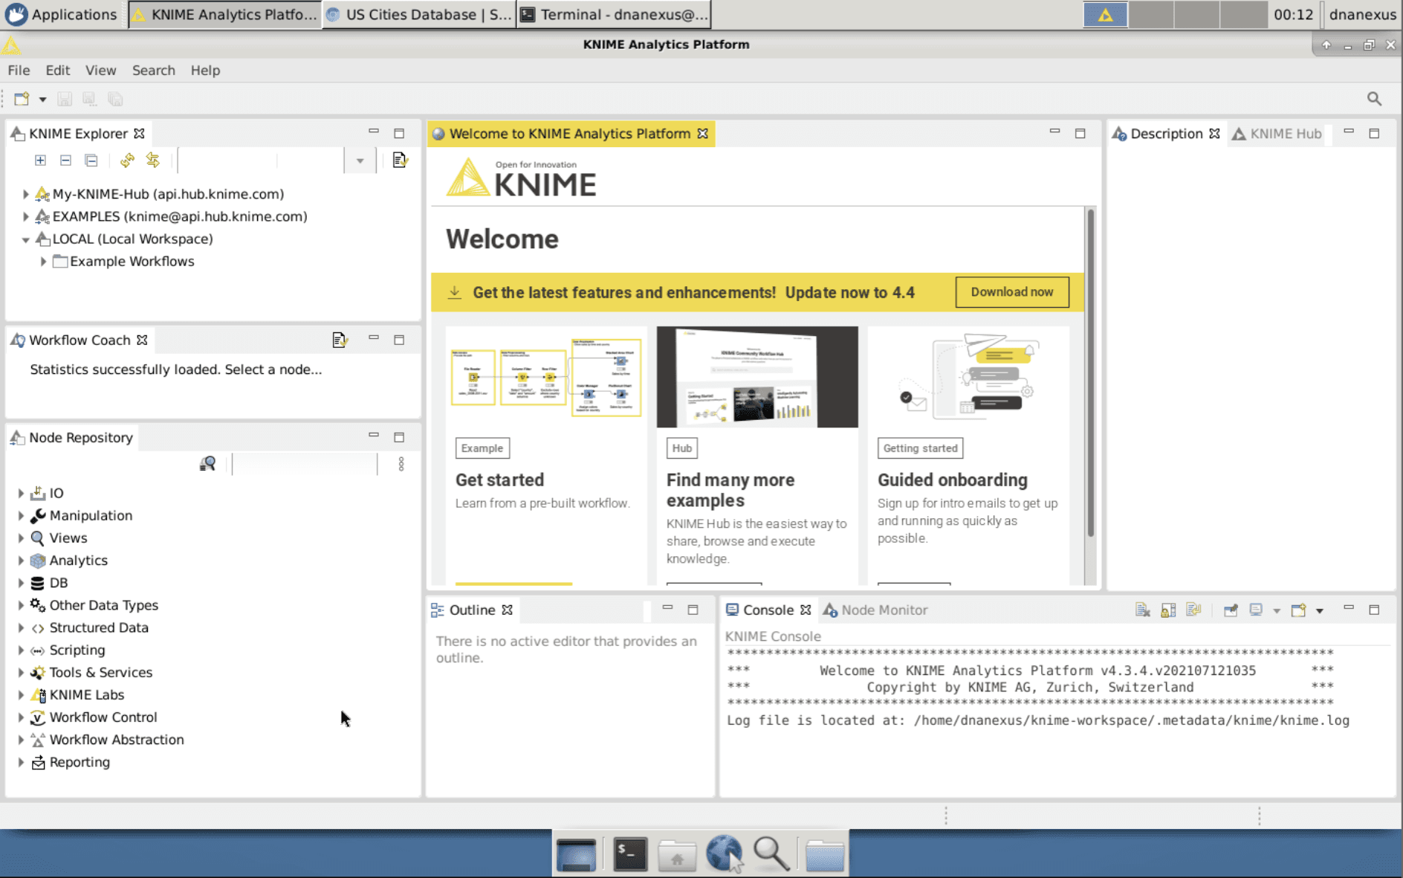This screenshot has width=1403, height=878.
Task: Open the KNIME Explorer filter dropdown arrow
Action: 360,161
